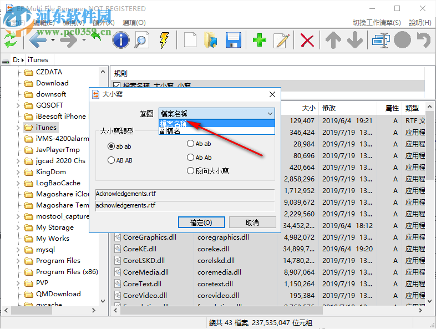Click the blue floppy disk save icon

tap(233, 40)
